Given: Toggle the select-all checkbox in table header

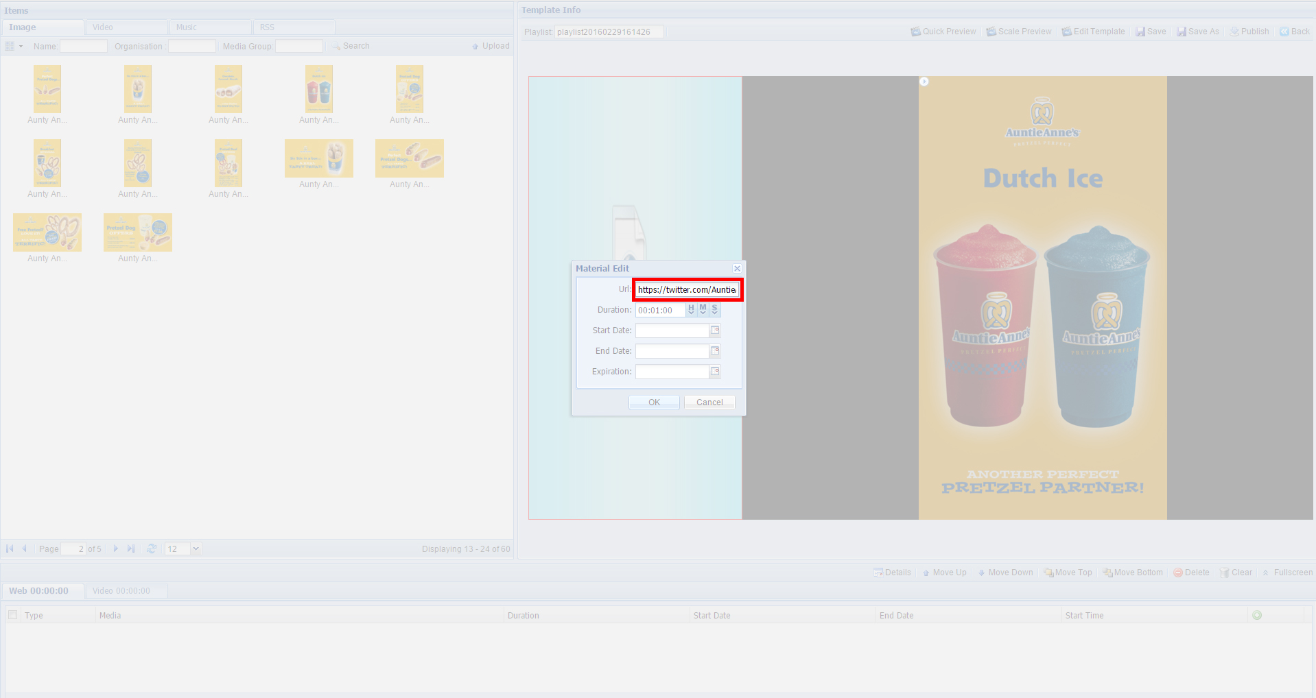Looking at the screenshot, I should tap(12, 615).
